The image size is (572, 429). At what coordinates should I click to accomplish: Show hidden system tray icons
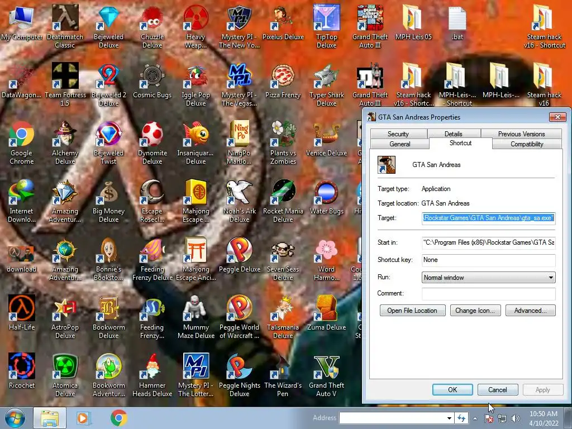coord(475,418)
